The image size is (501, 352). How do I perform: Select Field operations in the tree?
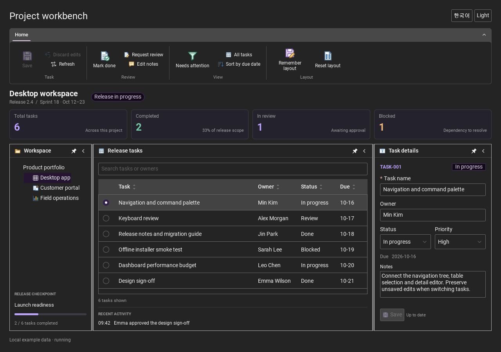56,198
